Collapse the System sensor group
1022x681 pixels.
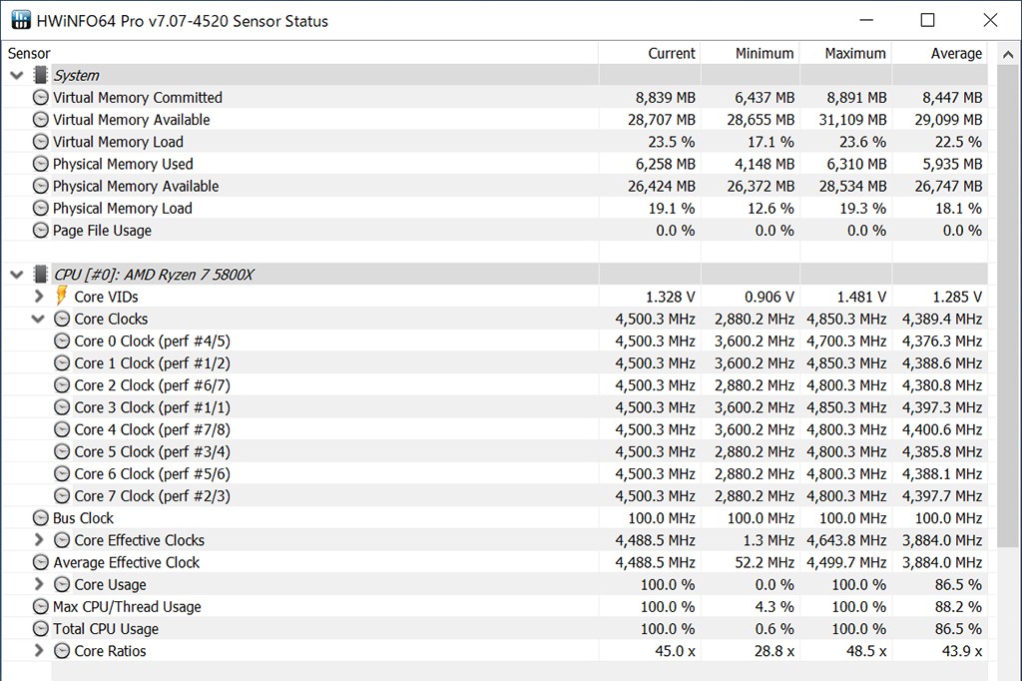tap(17, 75)
